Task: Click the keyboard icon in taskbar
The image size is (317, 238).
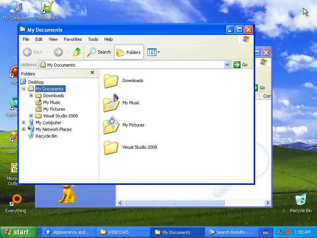Action: (x=265, y=232)
